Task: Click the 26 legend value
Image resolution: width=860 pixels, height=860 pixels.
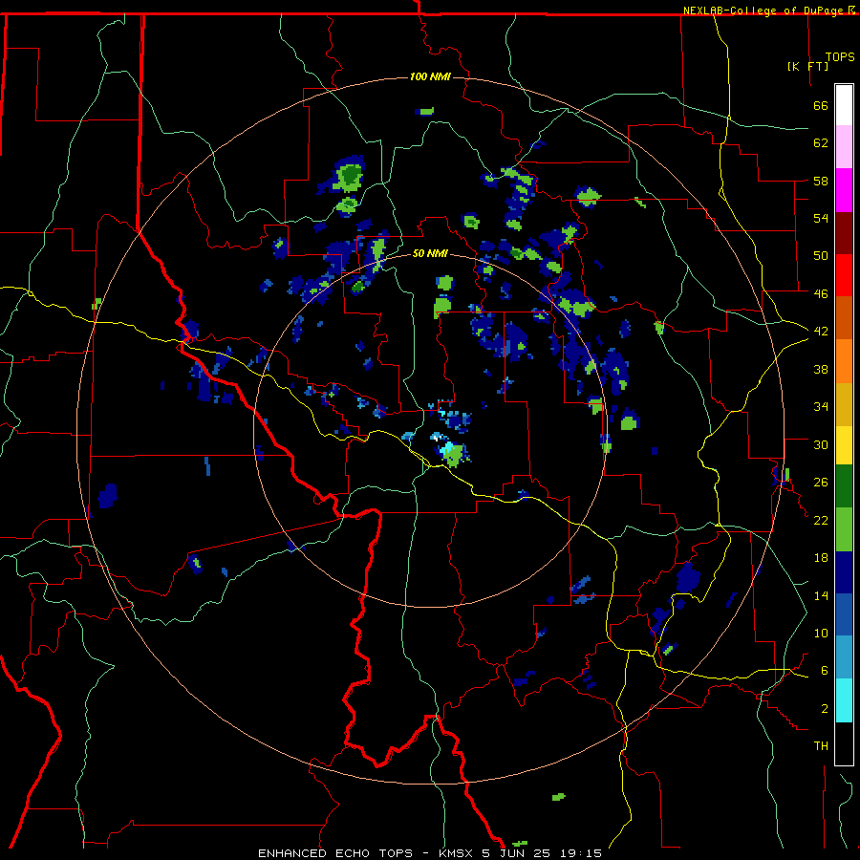Action: (821, 483)
